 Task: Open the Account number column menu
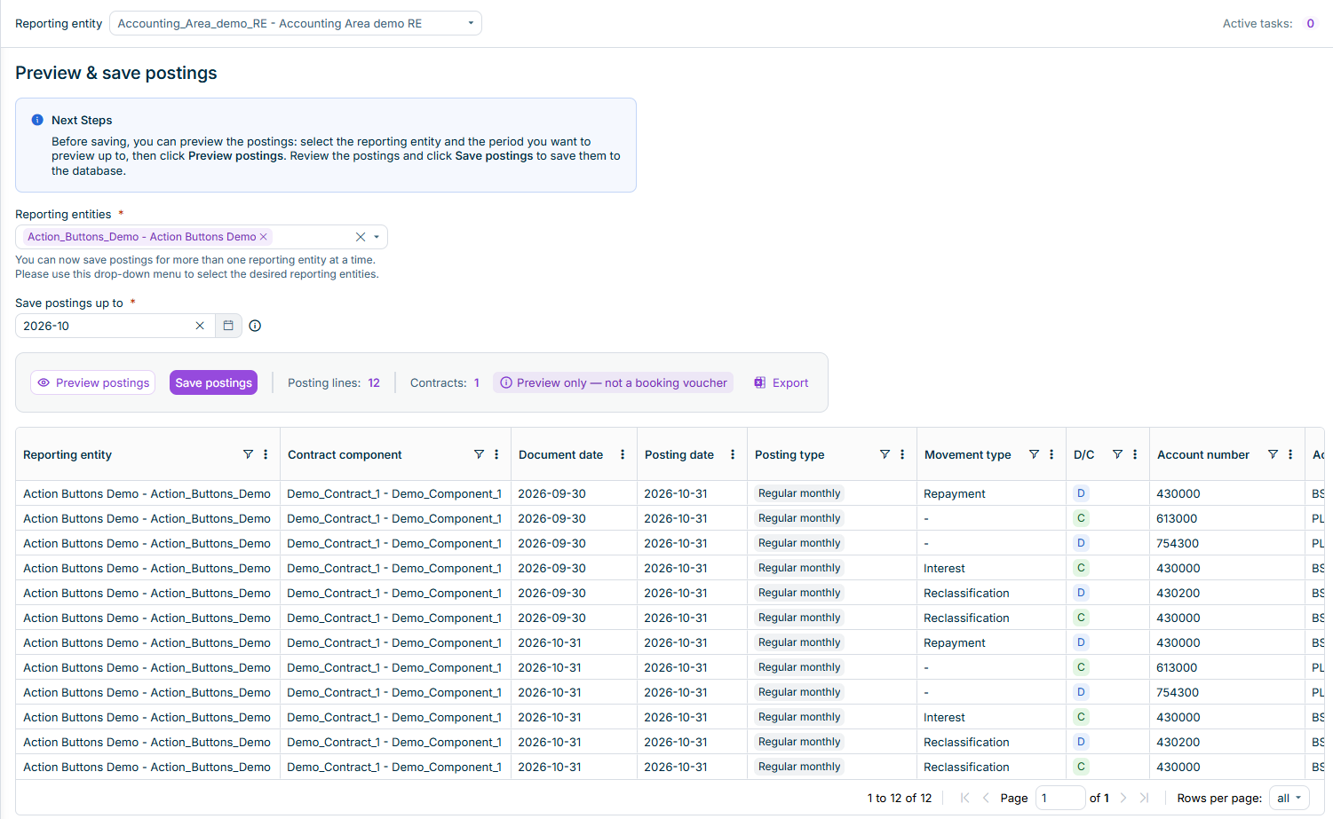tap(1290, 454)
